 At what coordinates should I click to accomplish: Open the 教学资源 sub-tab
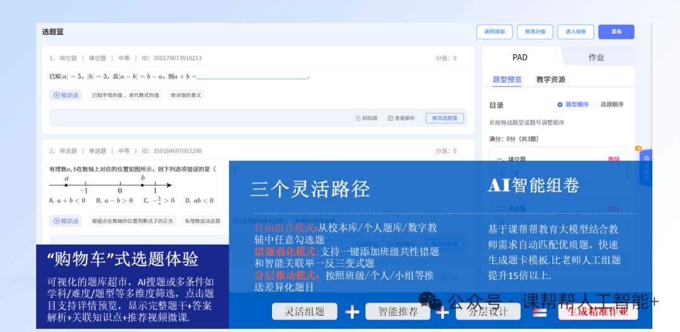tap(551, 80)
